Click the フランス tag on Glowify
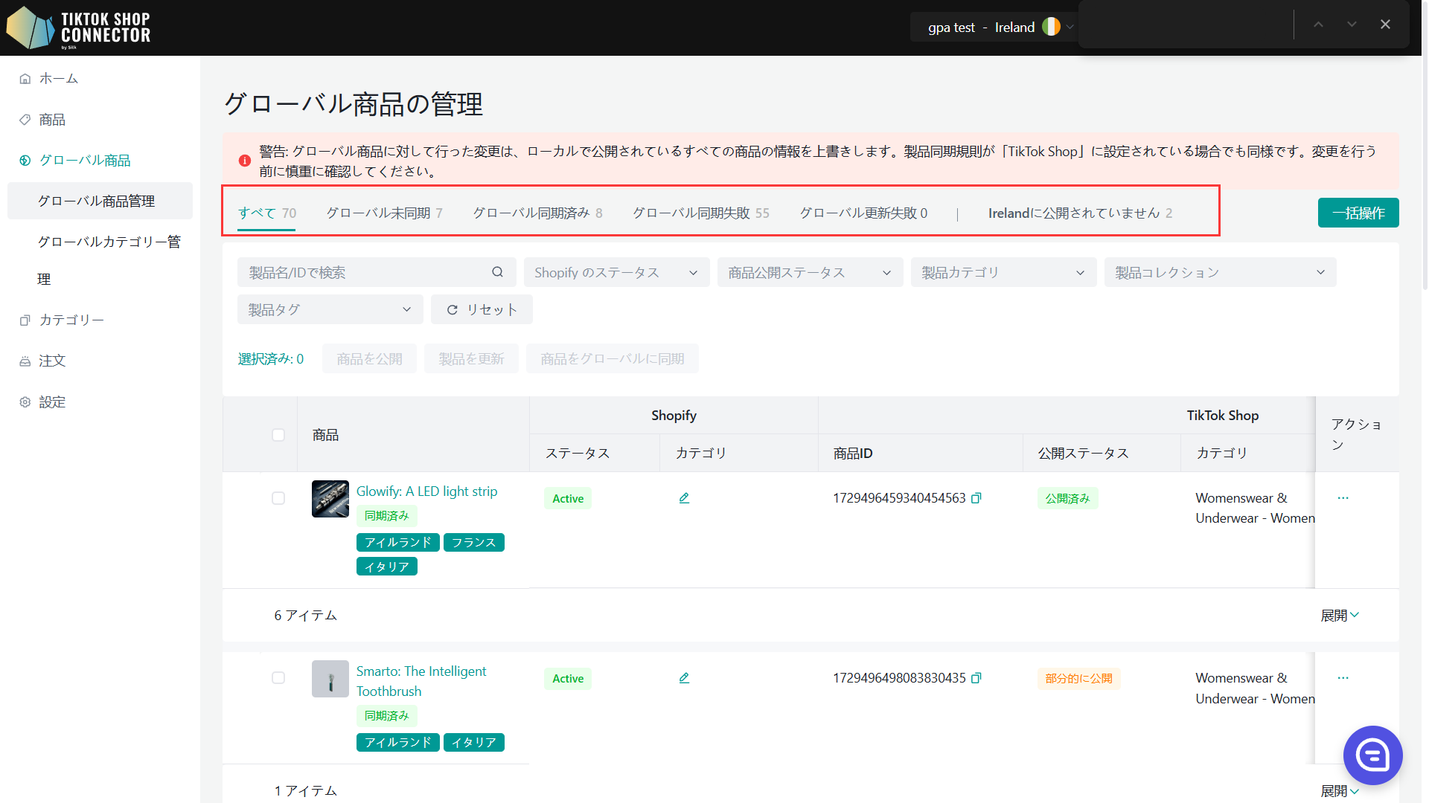Viewport: 1429px width, 803px height. 474,543
